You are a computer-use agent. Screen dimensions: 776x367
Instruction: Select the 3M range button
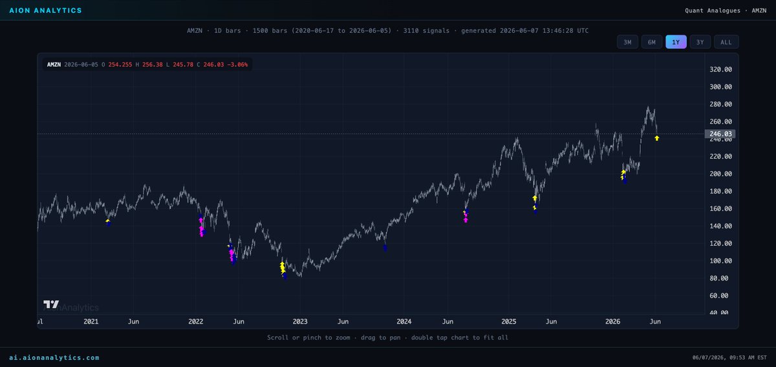click(627, 42)
